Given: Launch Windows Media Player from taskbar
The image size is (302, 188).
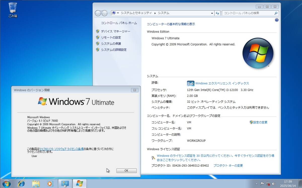Looking at the screenshot, I should 50,183.
